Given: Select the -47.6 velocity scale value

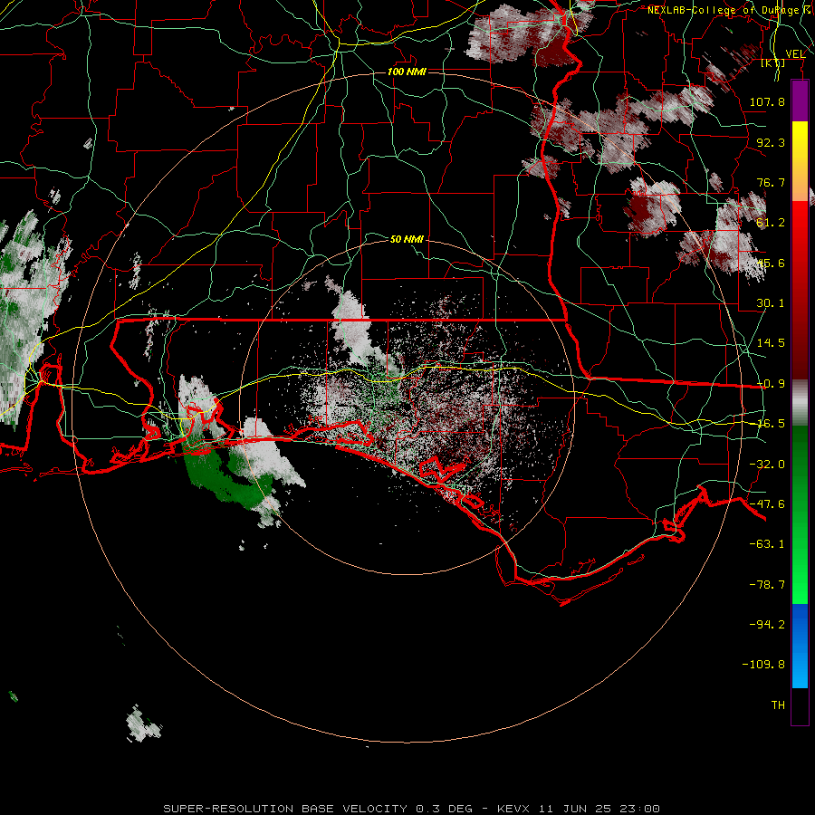Looking at the screenshot, I should tap(767, 504).
